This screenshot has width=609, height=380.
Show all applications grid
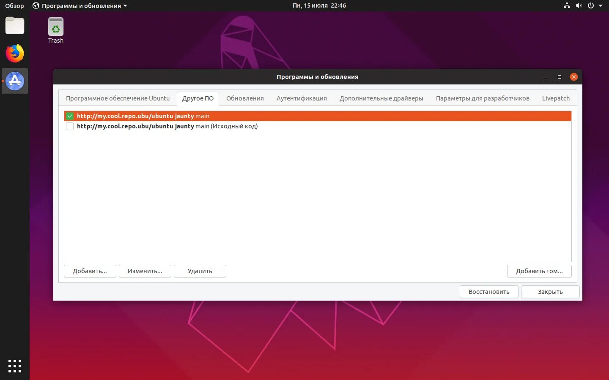tap(15, 366)
